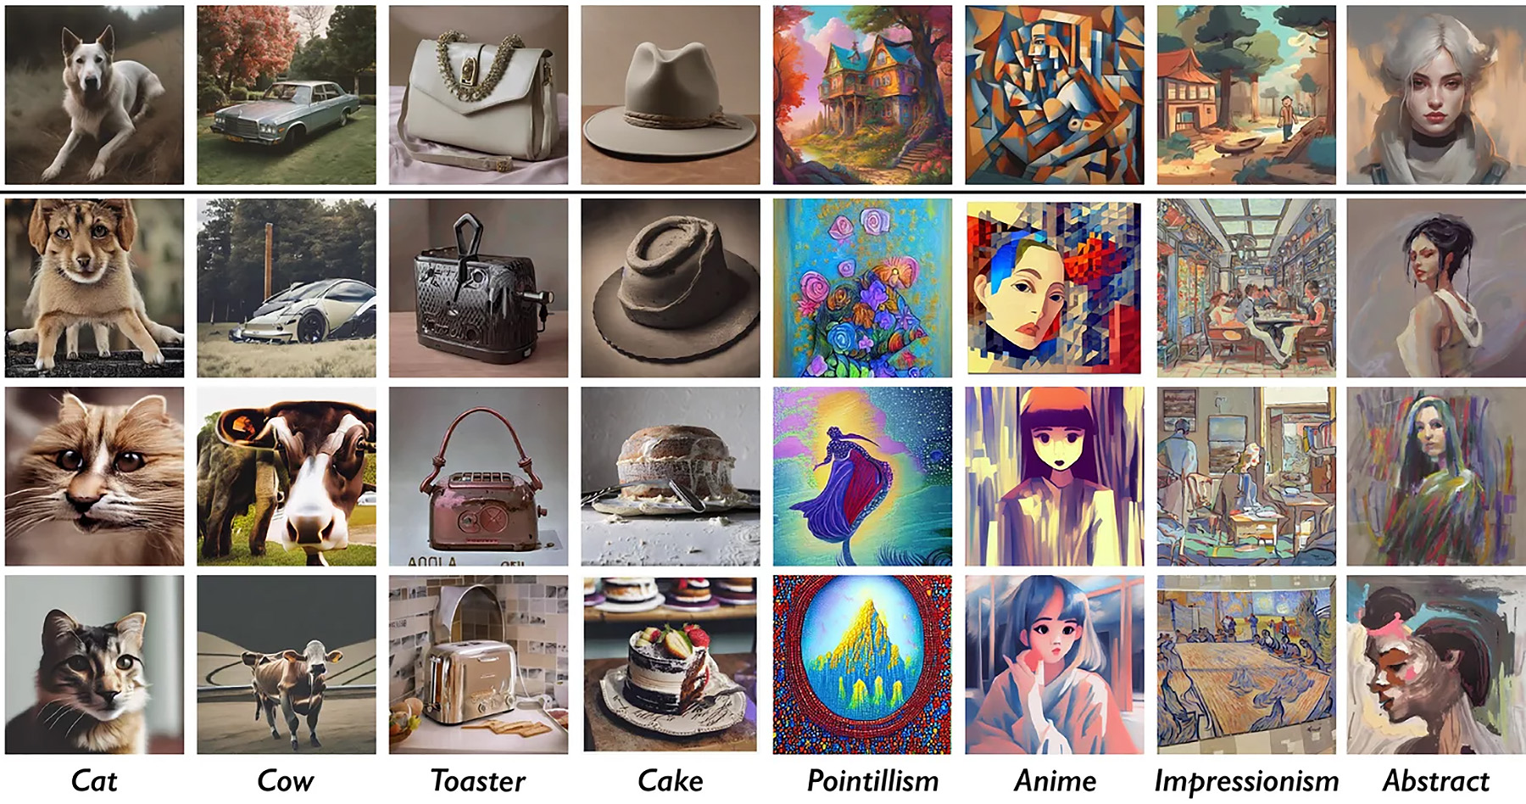Select the Abstract column label
The image size is (1526, 804).
pos(1436,780)
